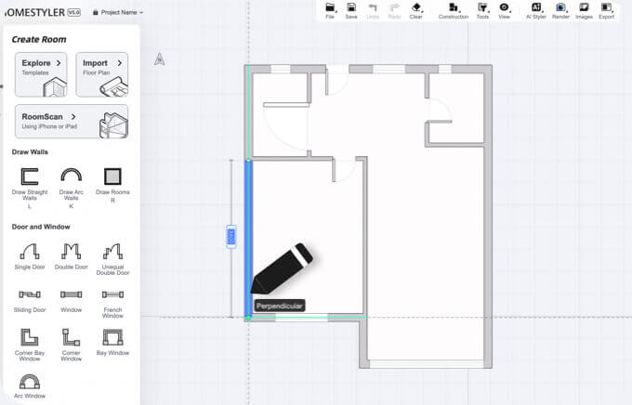
Task: Click the wall length dimension field
Action: pyautogui.click(x=230, y=238)
